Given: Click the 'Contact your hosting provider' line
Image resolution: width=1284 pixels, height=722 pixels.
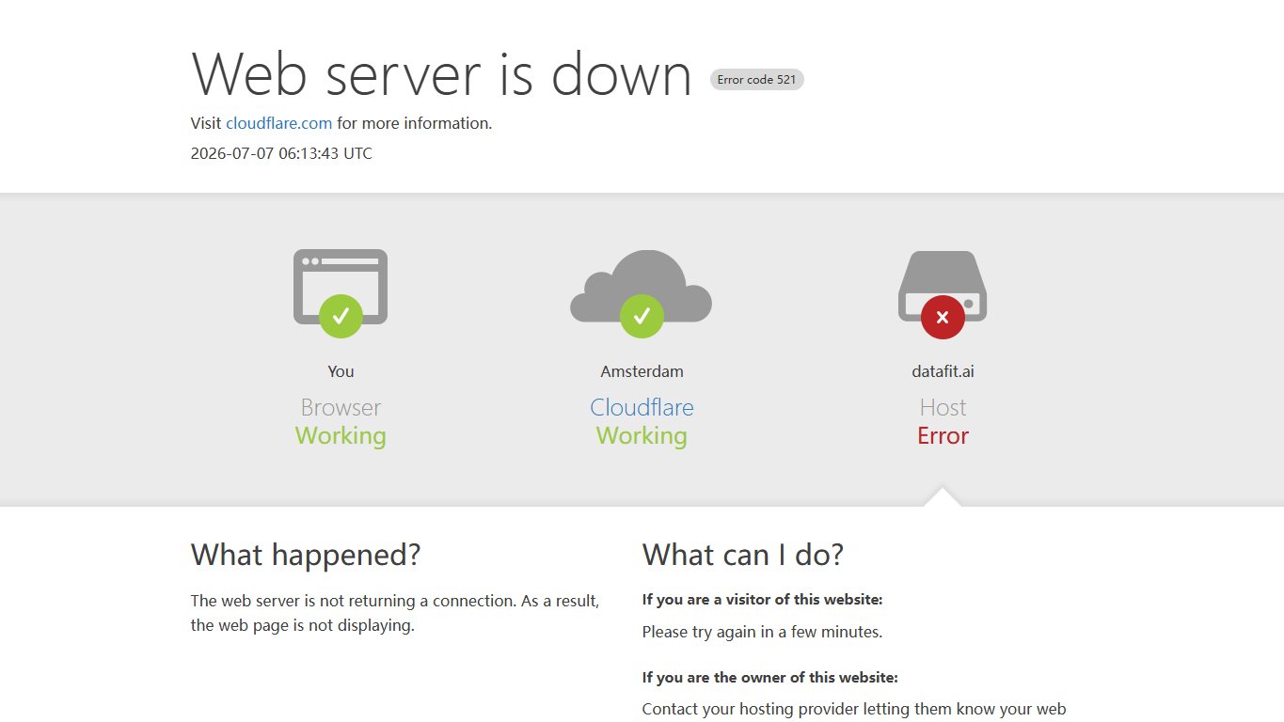Looking at the screenshot, I should point(854,709).
